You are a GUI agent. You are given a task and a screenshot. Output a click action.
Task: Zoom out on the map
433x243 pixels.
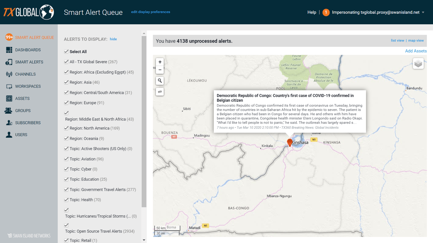(160, 70)
